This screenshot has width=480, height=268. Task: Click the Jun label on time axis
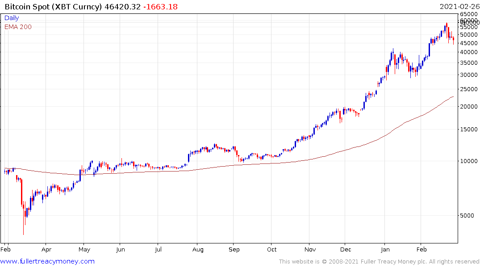[121, 250]
